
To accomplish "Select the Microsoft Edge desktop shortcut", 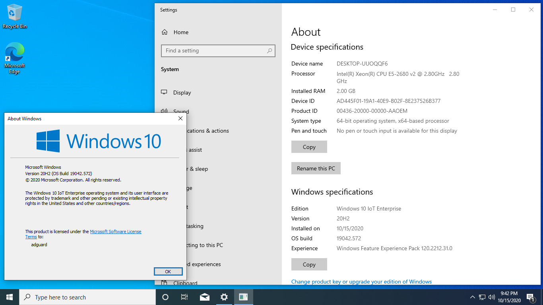I will [x=15, y=58].
